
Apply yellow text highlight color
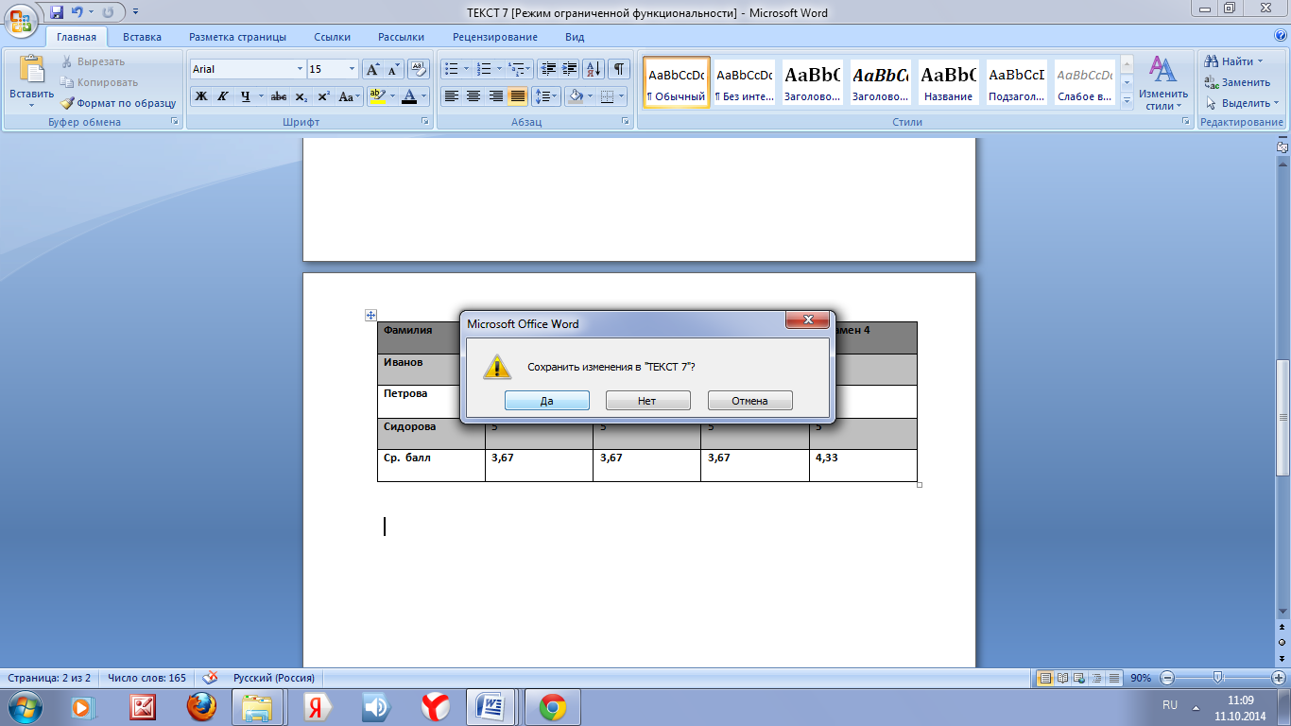(377, 96)
